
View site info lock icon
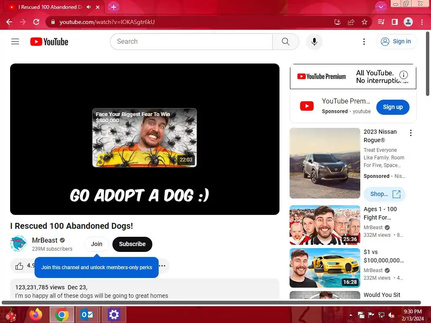[53, 22]
